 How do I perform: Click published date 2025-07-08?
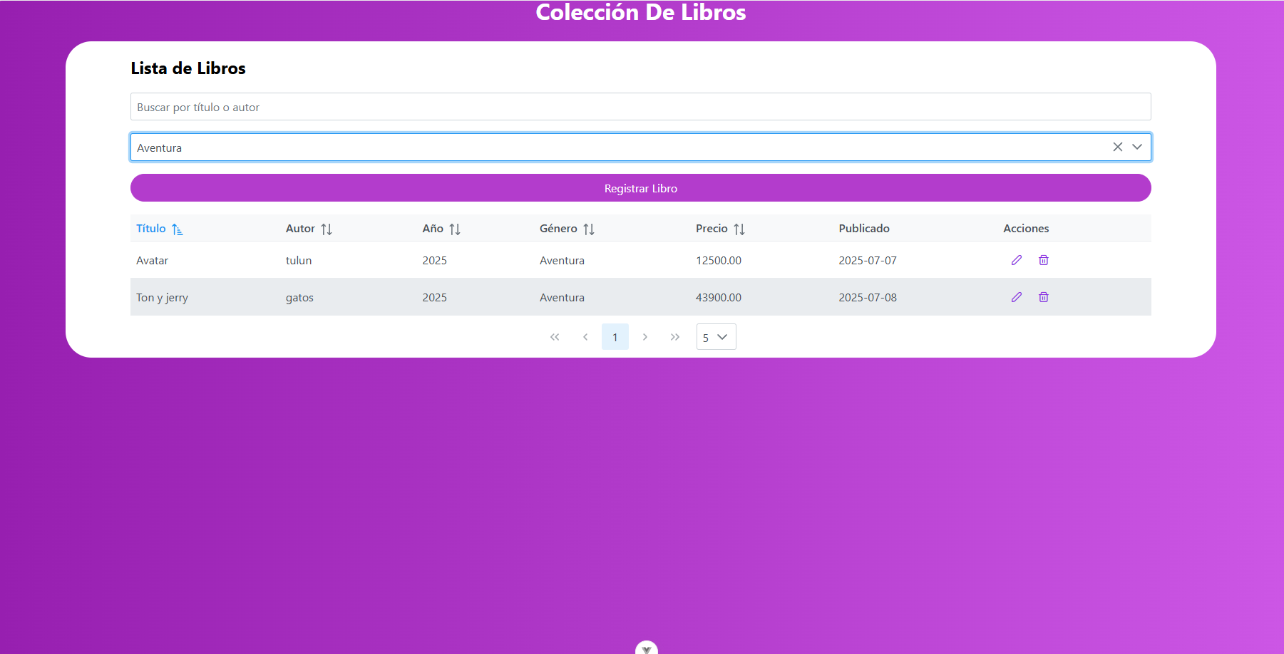point(868,298)
